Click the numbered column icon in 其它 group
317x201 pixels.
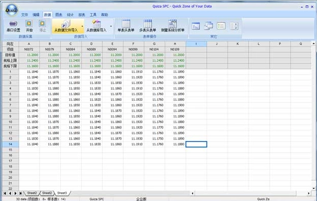234,26
